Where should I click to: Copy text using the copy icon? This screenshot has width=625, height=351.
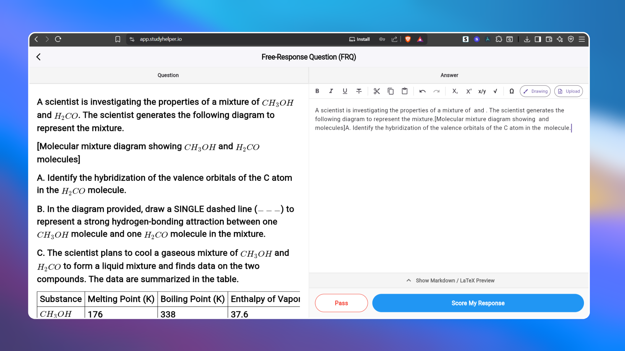(x=390, y=91)
